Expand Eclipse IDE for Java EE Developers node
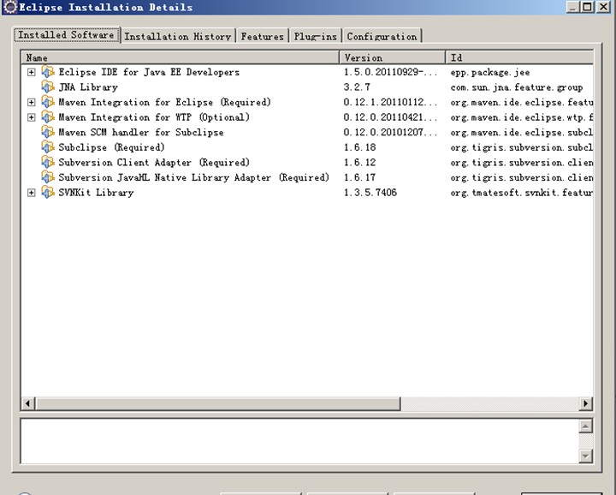 [32, 72]
